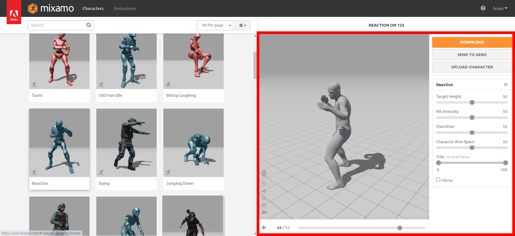Click the REACTION ON 123 title
515x236 pixels.
(386, 25)
